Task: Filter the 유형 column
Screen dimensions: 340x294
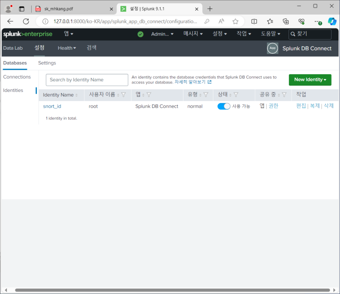Action: [x=206, y=94]
